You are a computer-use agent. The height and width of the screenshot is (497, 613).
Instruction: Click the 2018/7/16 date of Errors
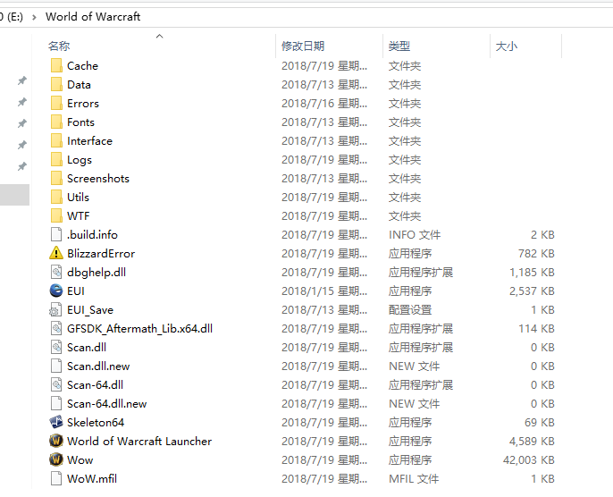(324, 103)
